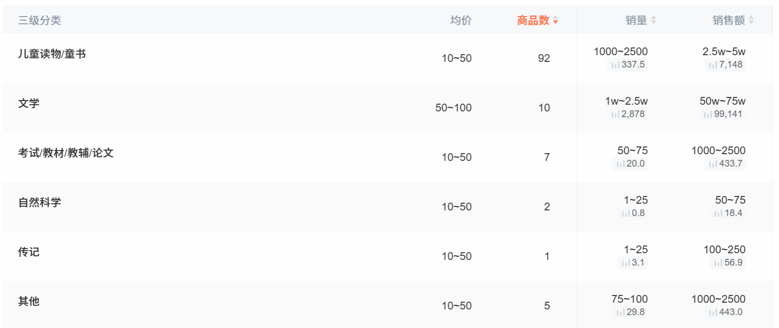779x328 pixels.
Task: Select the 考试/教材/教辅/论文 category
Action: (x=66, y=153)
